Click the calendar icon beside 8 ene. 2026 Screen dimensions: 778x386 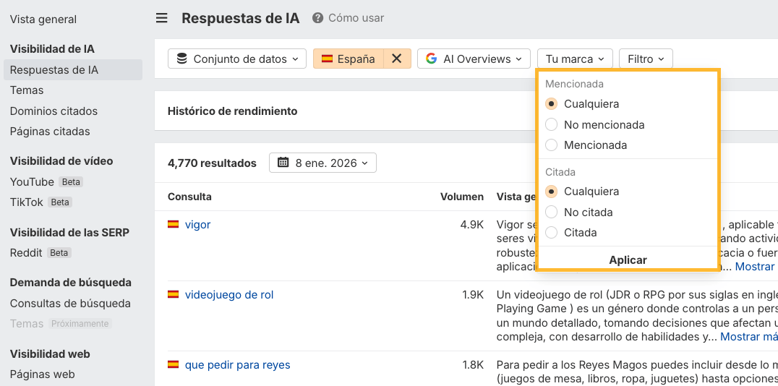coord(283,163)
